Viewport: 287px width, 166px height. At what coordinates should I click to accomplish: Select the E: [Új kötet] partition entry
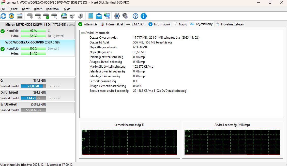point(37,107)
